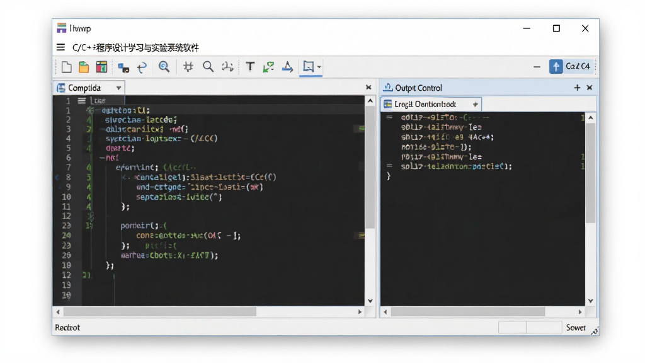Click the dash button left of CaL C4
Screen dimensions: 645x363
tap(537, 67)
